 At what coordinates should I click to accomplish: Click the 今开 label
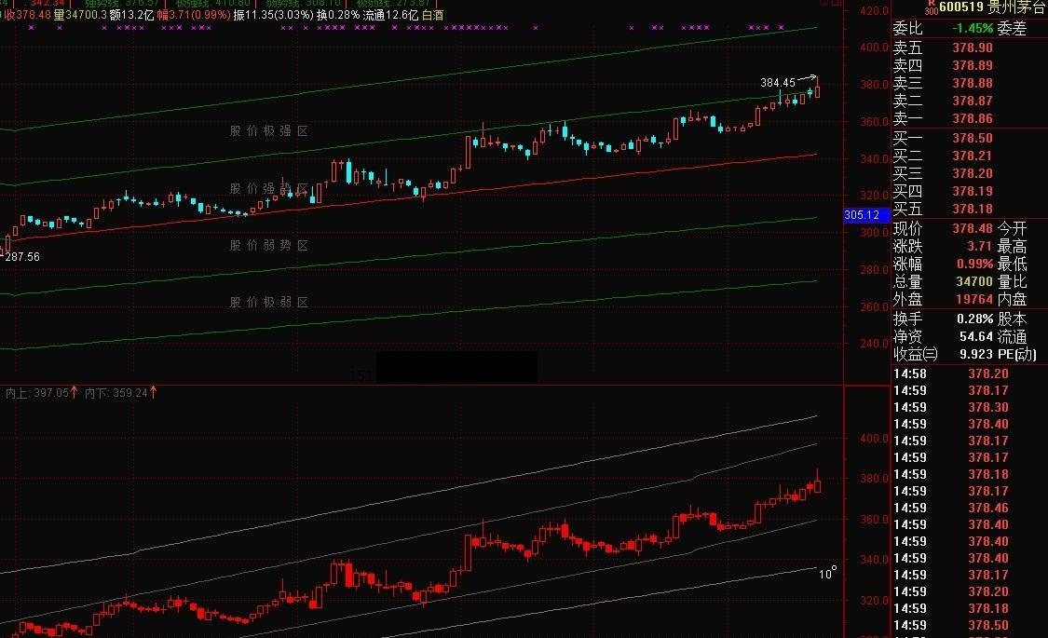[x=1012, y=228]
